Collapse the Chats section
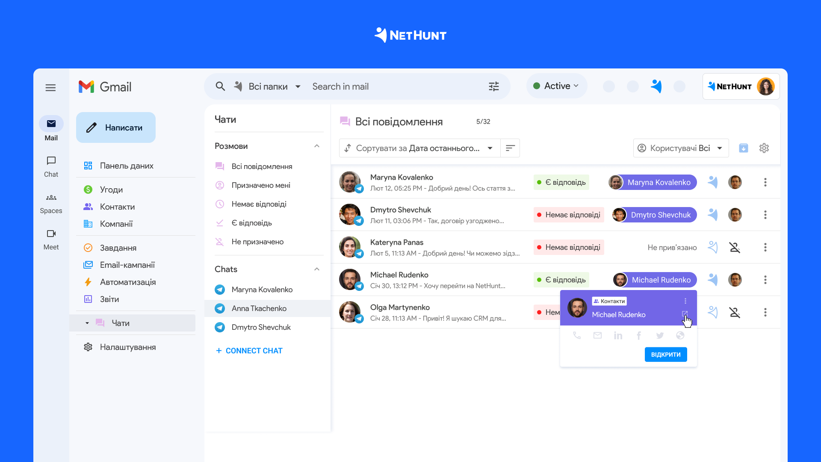Viewport: 821px width, 462px height. tap(317, 269)
